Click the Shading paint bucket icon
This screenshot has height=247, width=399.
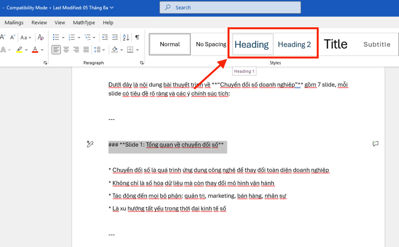115,50
